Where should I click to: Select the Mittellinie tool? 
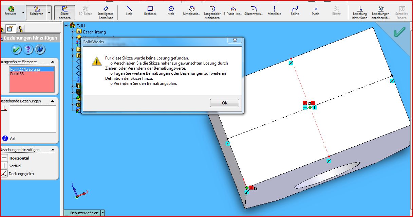(x=274, y=10)
